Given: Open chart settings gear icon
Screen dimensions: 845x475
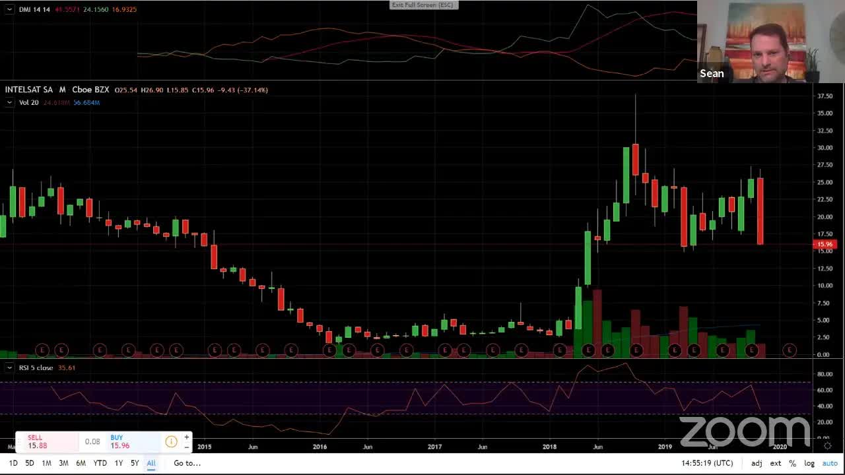Looking at the screenshot, I should [x=828, y=447].
